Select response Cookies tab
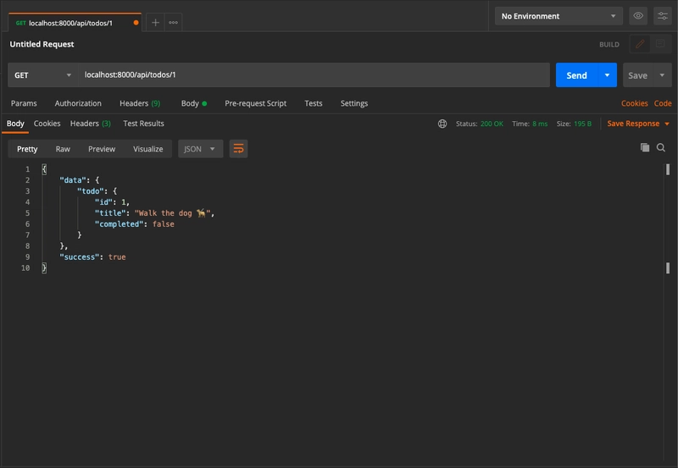The width and height of the screenshot is (678, 468). [x=47, y=124]
